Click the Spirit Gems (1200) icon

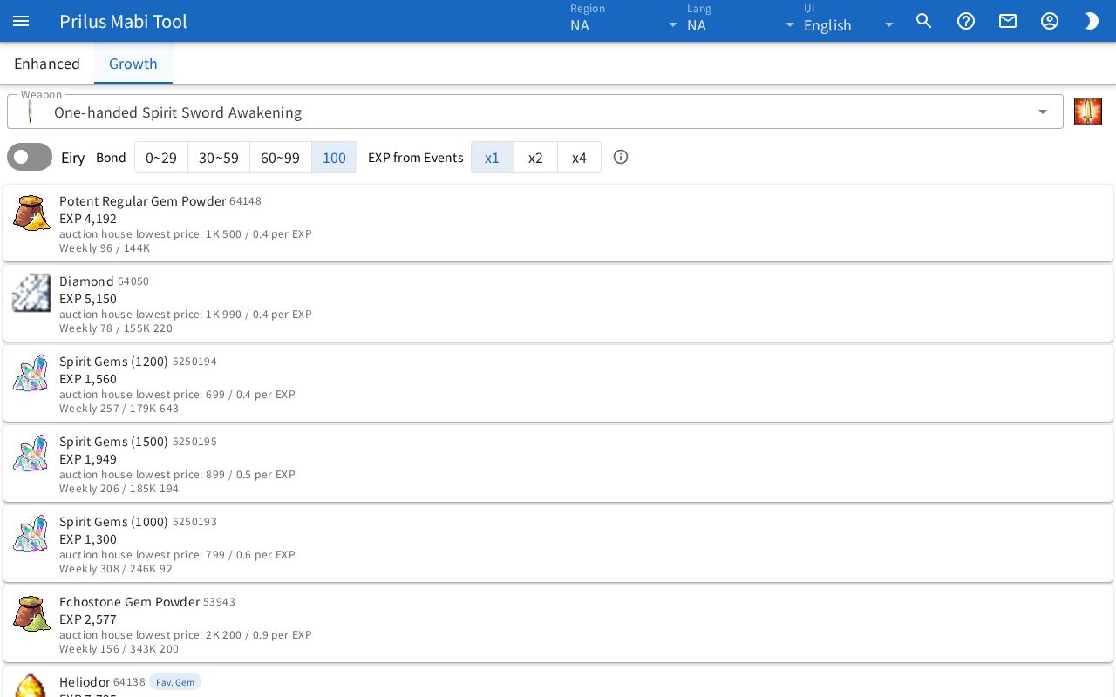click(31, 374)
